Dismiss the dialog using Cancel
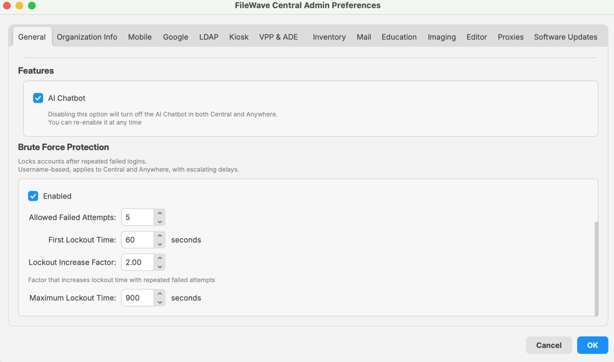The height and width of the screenshot is (362, 614). (549, 345)
